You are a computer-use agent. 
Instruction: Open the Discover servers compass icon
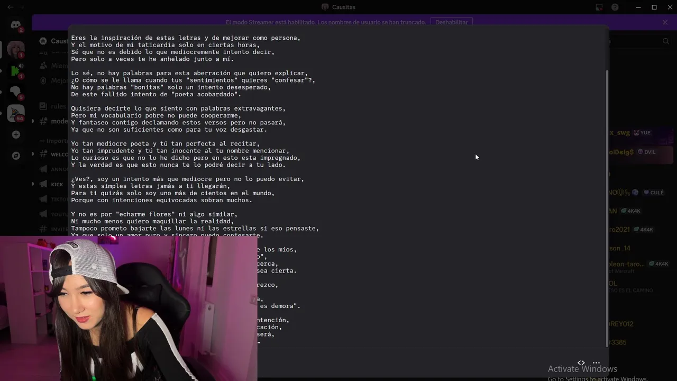click(x=16, y=156)
